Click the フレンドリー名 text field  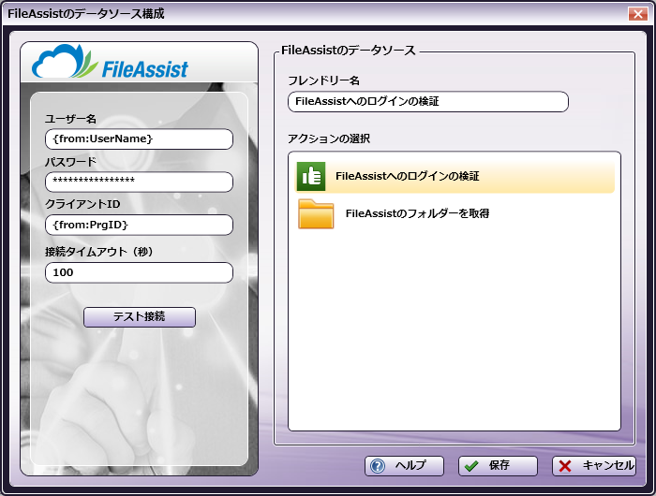[x=428, y=102]
